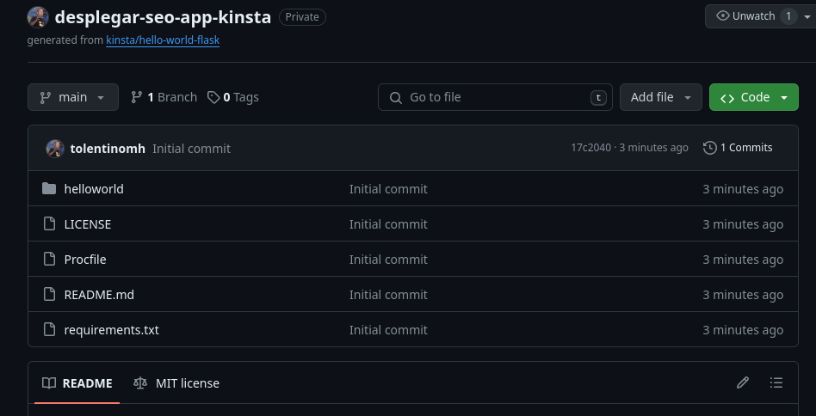The width and height of the screenshot is (816, 416).
Task: Open Initial commit link in README.md row
Action: [x=388, y=295]
